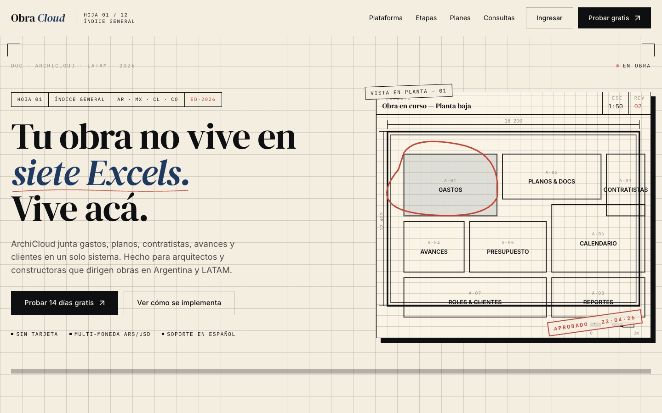Click the ED·2026 red tag
662x413 pixels.
(x=203, y=100)
